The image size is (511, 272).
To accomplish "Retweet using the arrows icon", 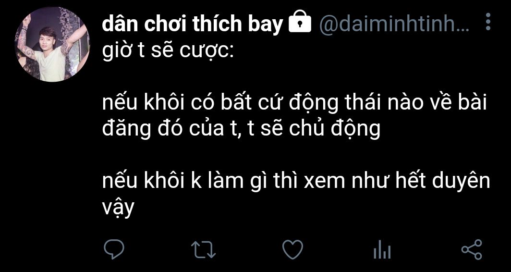I will (x=203, y=250).
